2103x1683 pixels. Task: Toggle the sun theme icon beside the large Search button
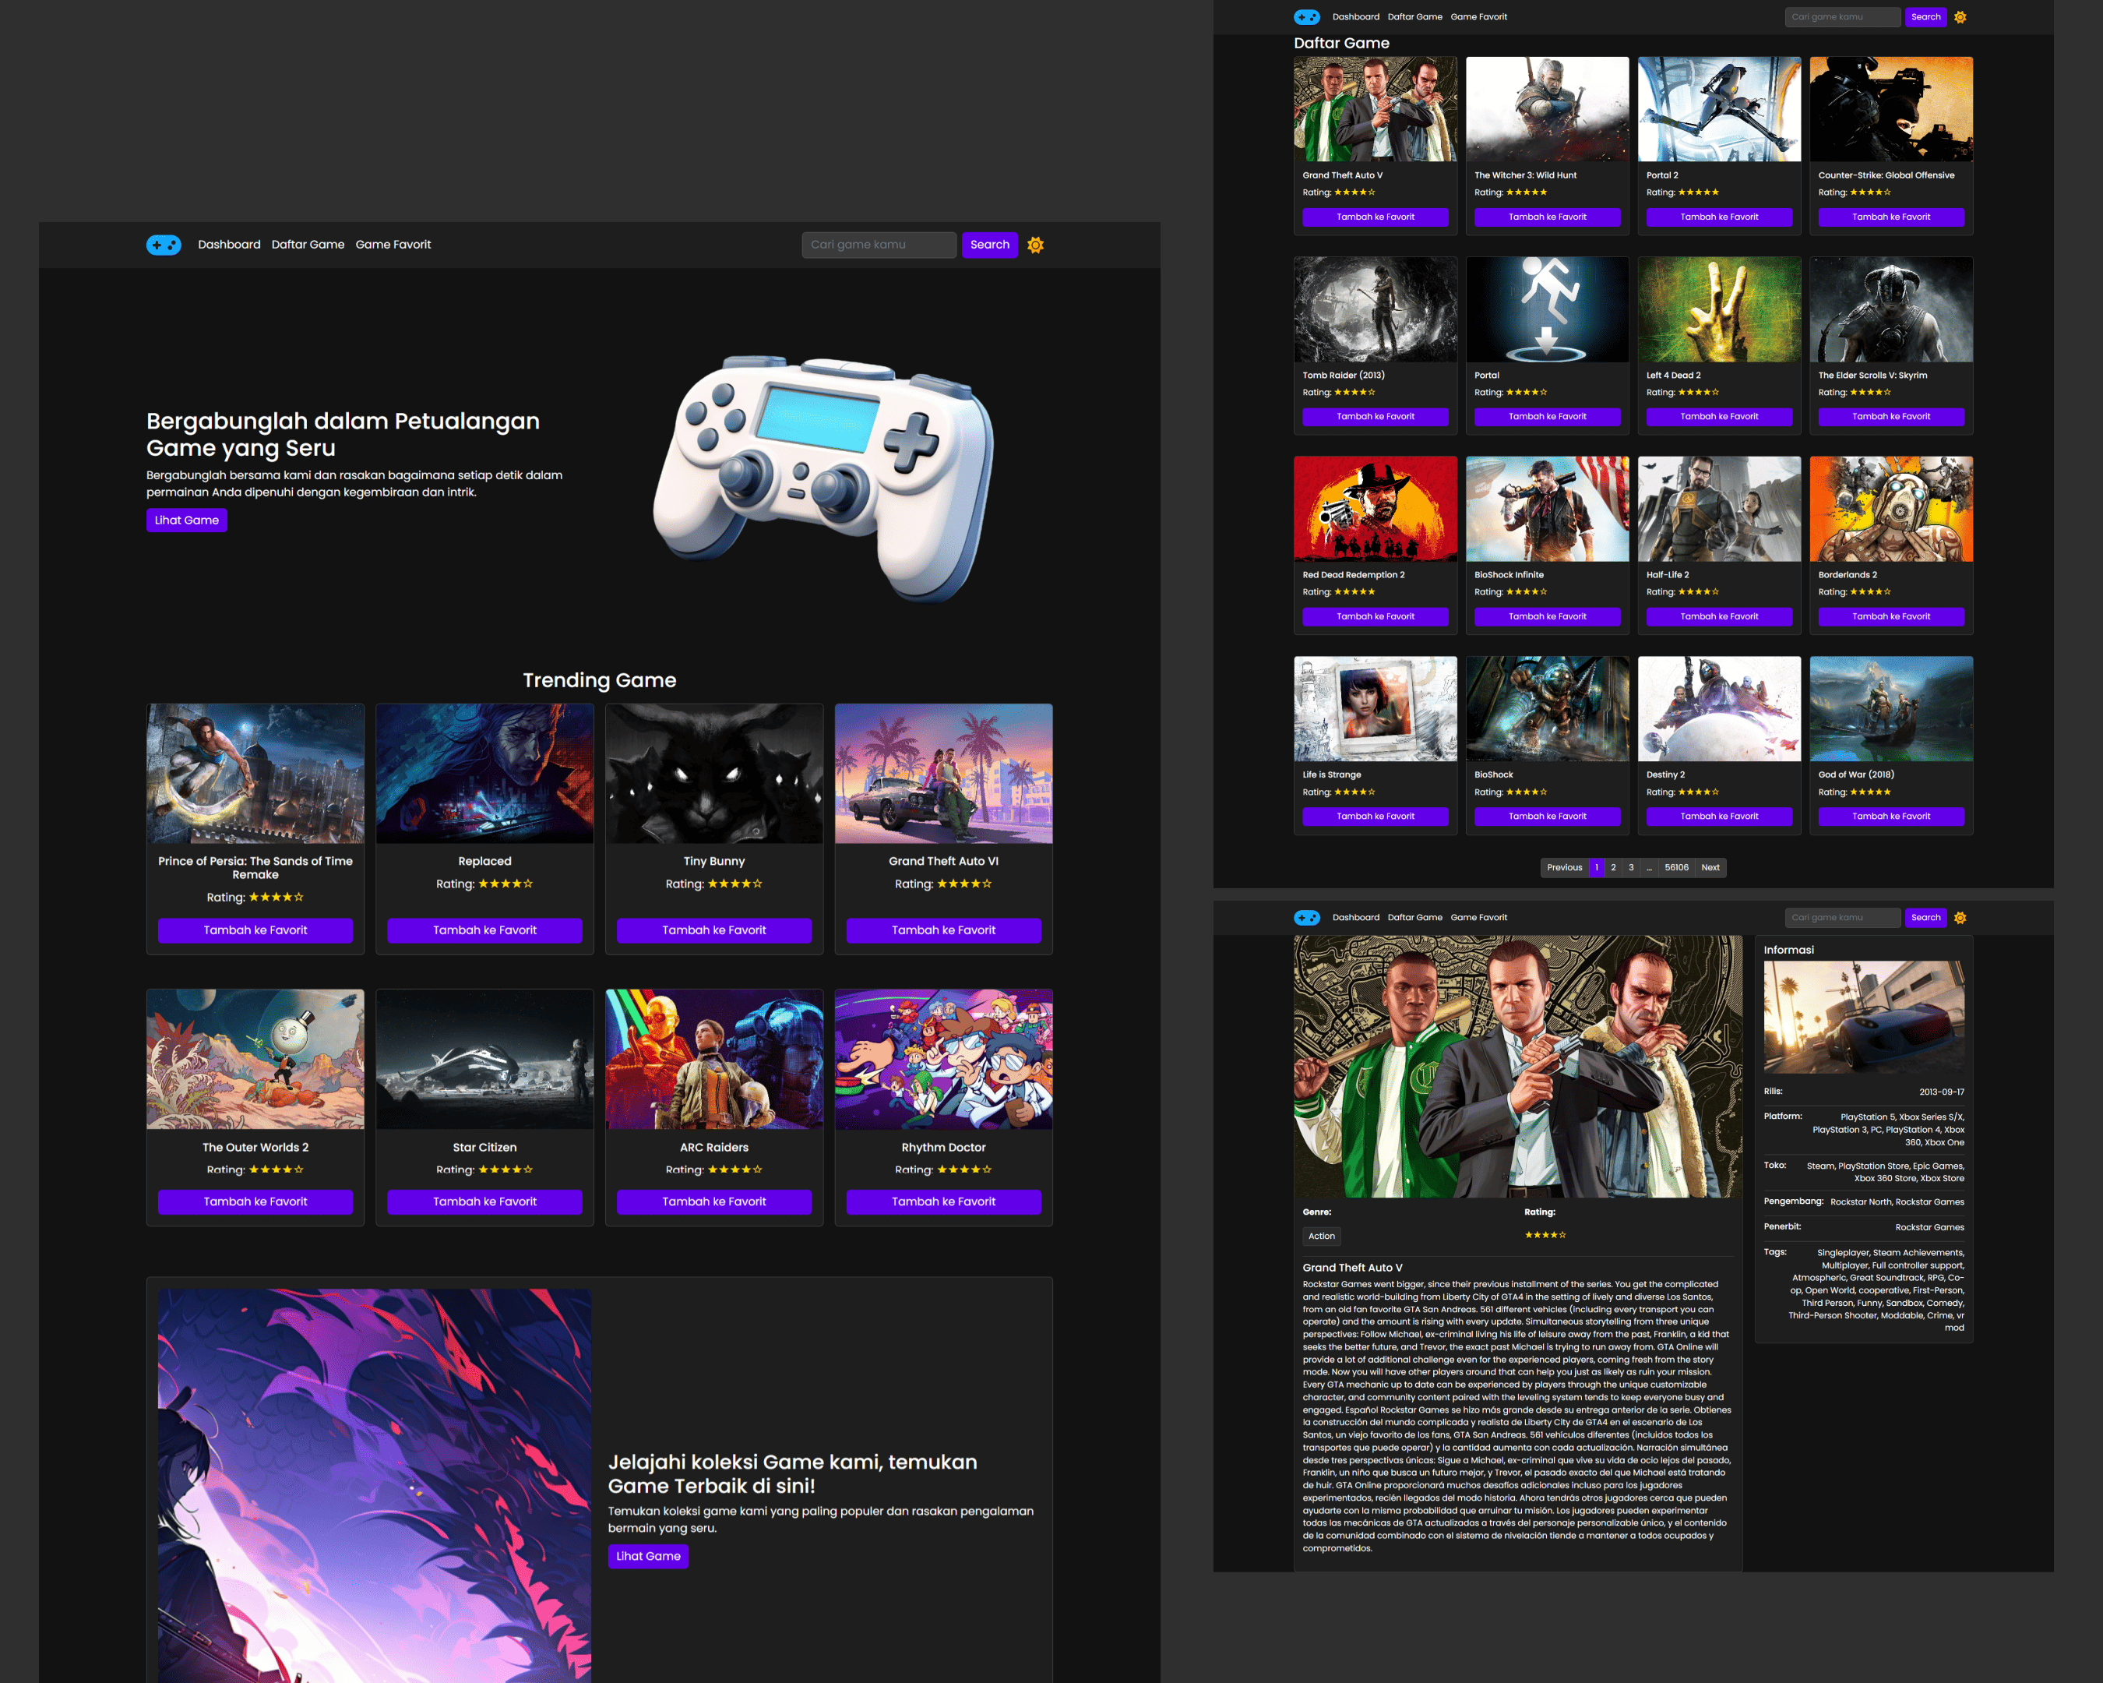point(1036,245)
